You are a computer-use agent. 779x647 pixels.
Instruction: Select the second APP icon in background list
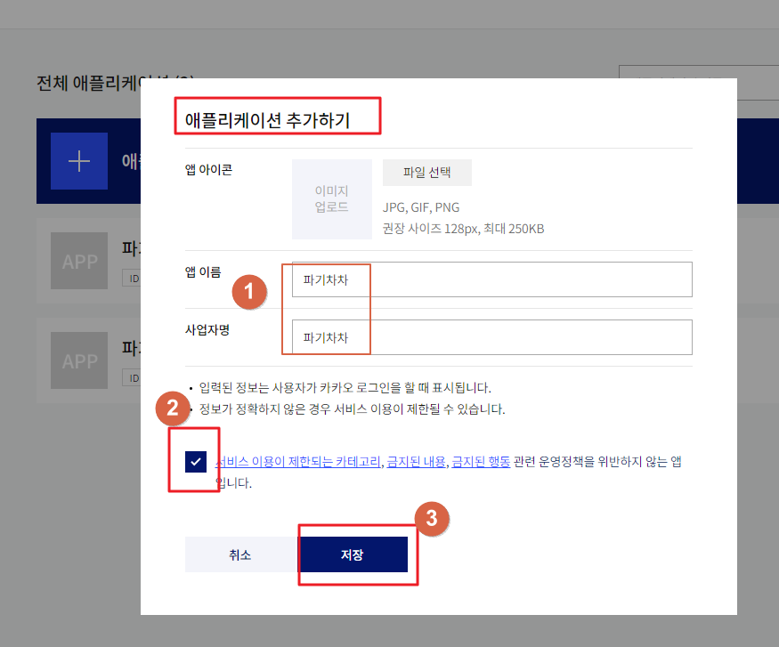79,360
